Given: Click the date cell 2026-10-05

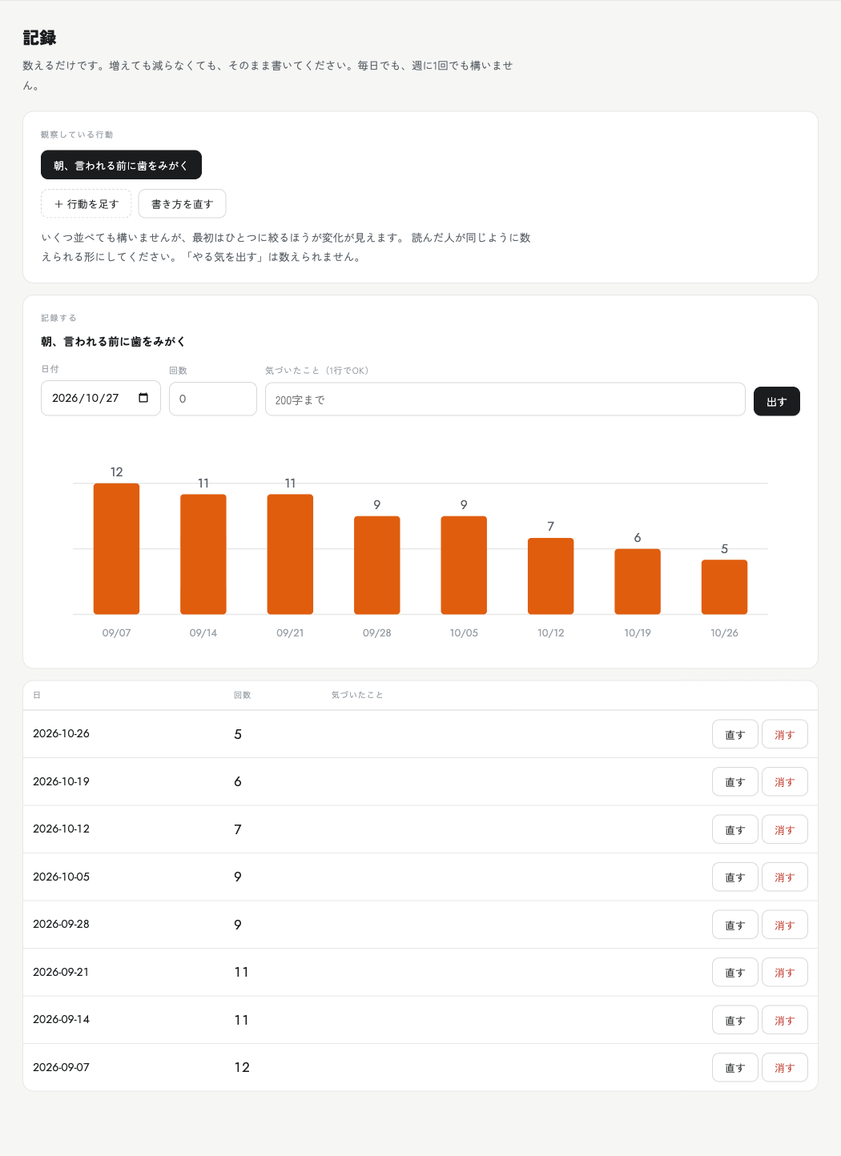Looking at the screenshot, I should 61,877.
